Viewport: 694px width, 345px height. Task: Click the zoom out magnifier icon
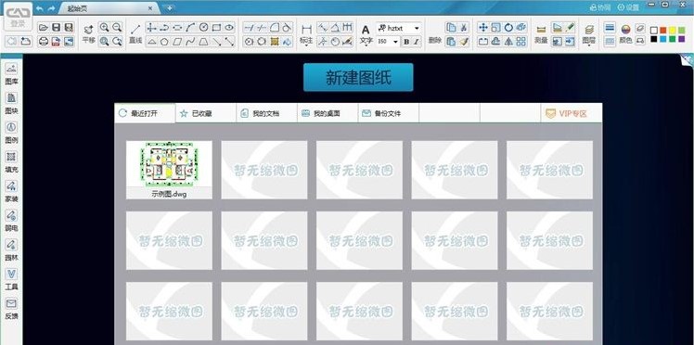(x=117, y=28)
